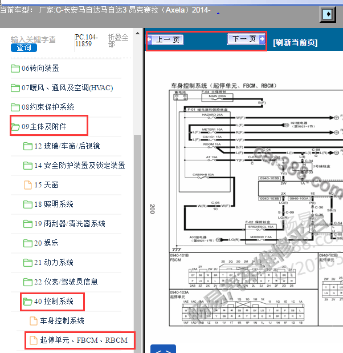This screenshot has height=353, width=343.
Task: Click folder icon beside 12 玻璃/车窗/后视镜
Action: tap(28, 146)
